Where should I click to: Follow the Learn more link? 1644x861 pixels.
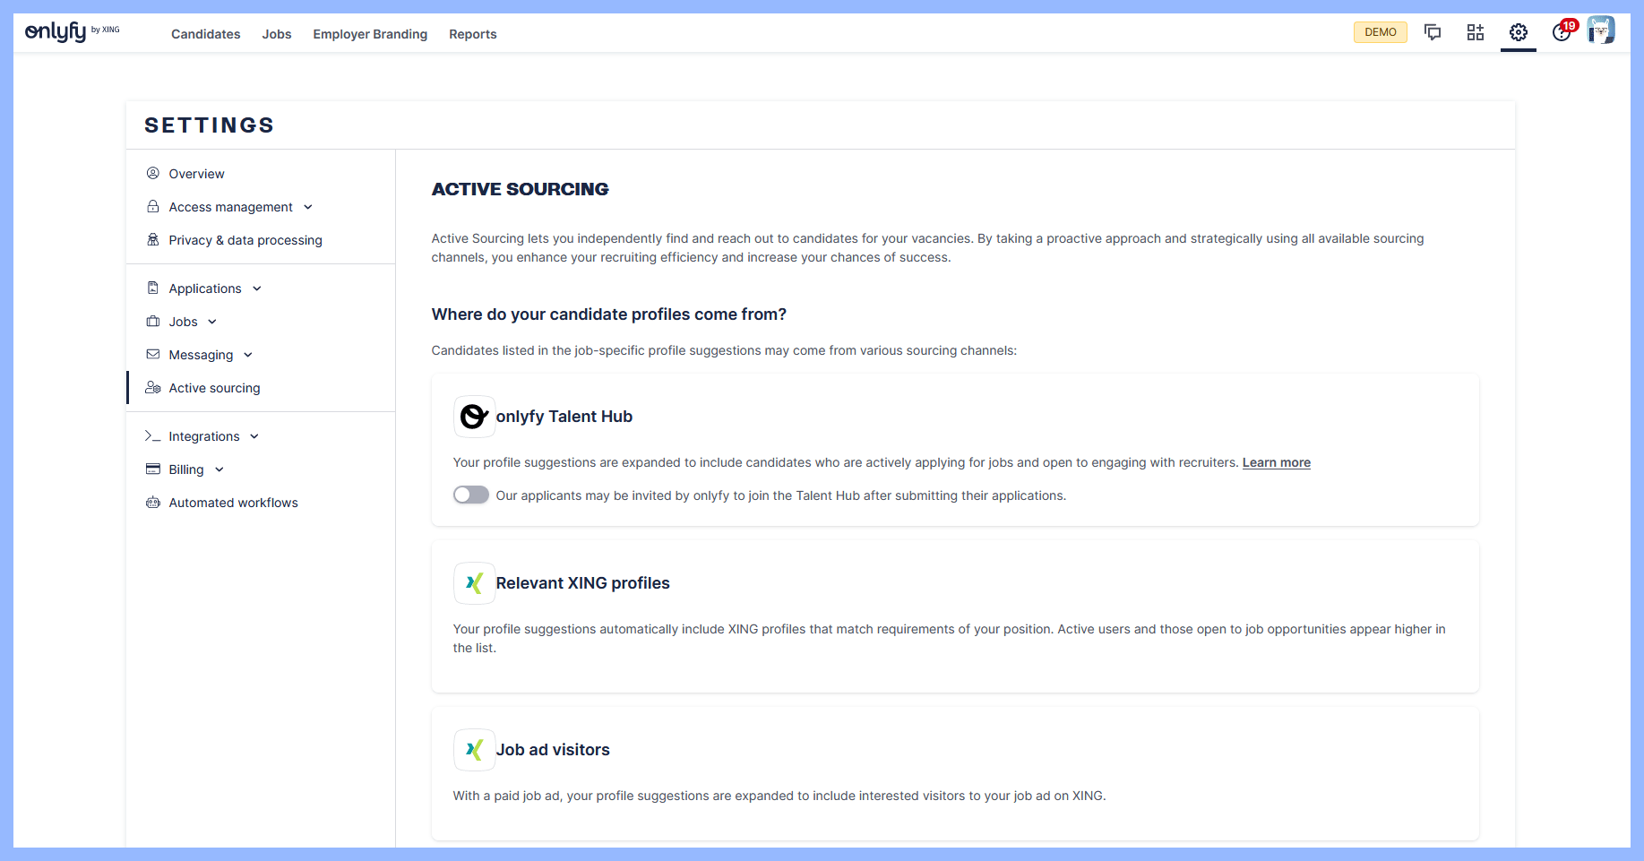tap(1276, 462)
